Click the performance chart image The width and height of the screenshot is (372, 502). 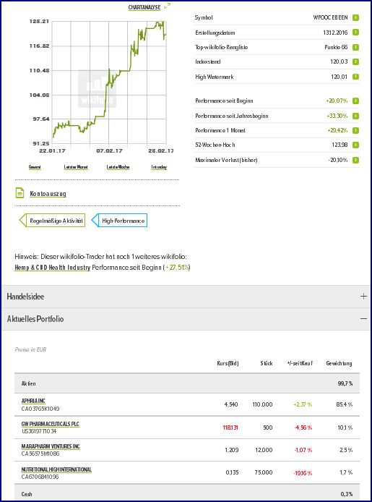pos(109,82)
